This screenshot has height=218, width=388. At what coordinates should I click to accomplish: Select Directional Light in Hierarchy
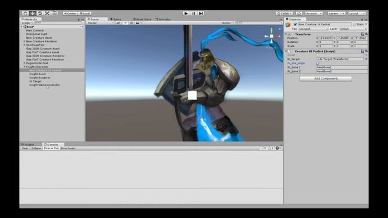pyautogui.click(x=36, y=34)
